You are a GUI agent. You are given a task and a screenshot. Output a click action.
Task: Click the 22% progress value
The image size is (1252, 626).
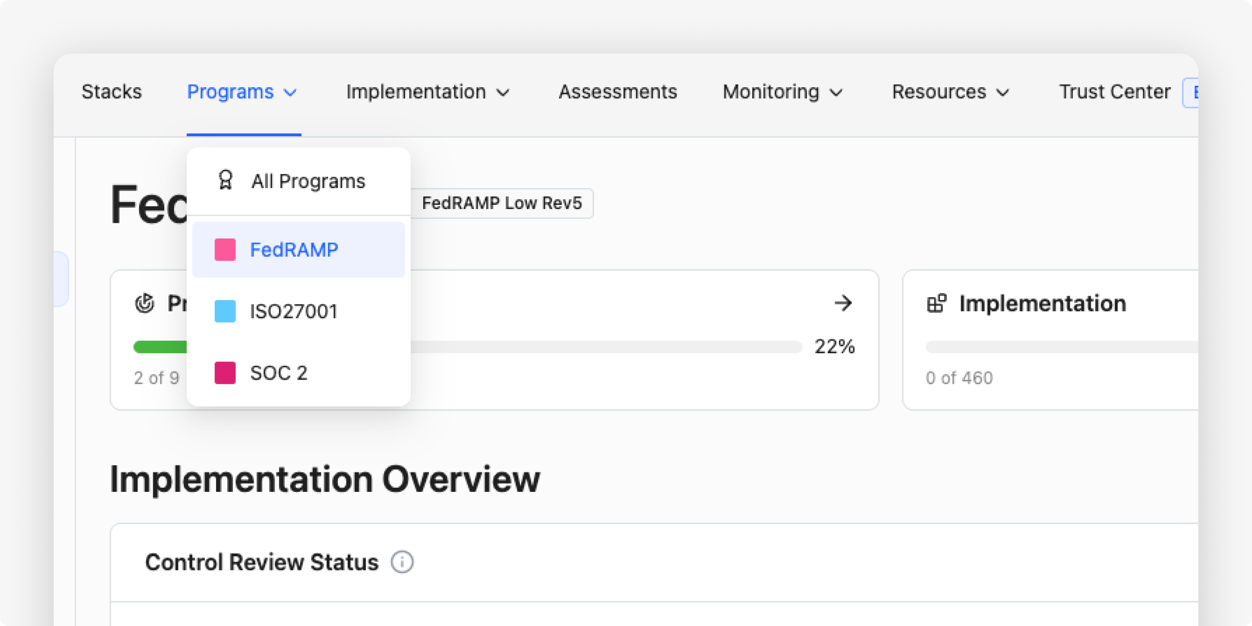point(835,347)
